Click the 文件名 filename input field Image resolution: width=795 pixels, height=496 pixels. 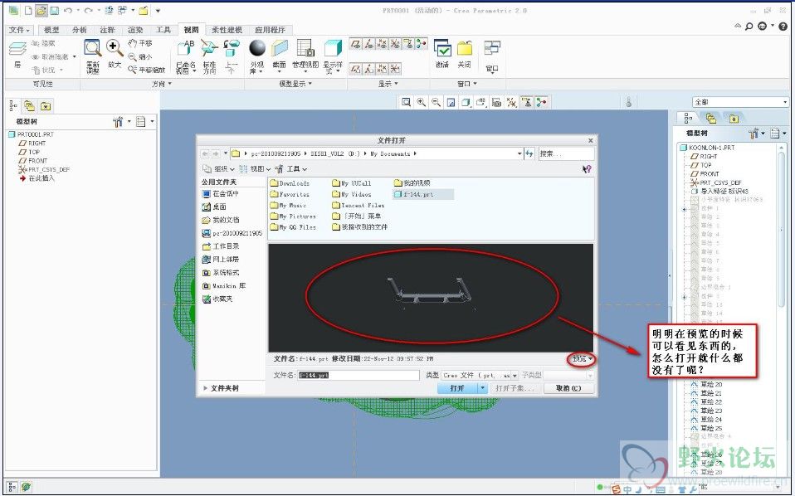(x=358, y=376)
